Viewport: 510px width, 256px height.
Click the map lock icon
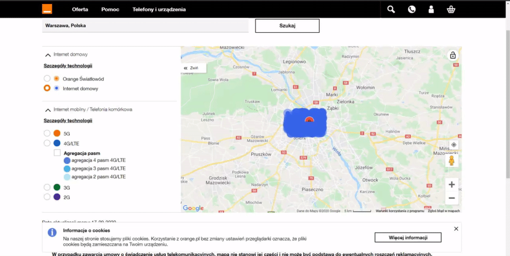tap(453, 55)
